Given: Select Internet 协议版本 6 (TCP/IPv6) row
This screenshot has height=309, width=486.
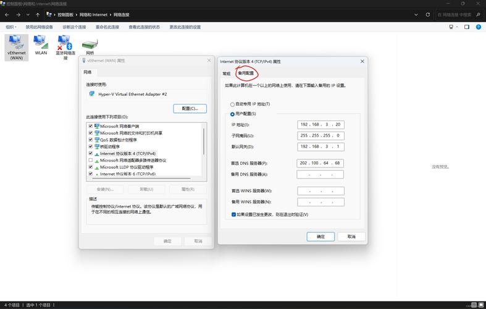Looking at the screenshot, I should [x=128, y=174].
